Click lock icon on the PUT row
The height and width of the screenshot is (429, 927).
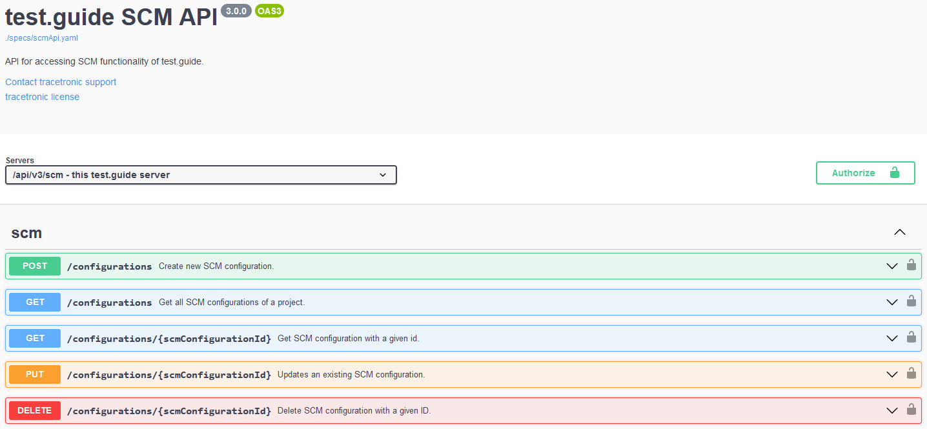[x=911, y=374]
